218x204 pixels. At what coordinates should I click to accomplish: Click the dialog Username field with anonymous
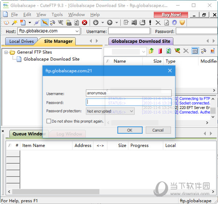(x=129, y=93)
